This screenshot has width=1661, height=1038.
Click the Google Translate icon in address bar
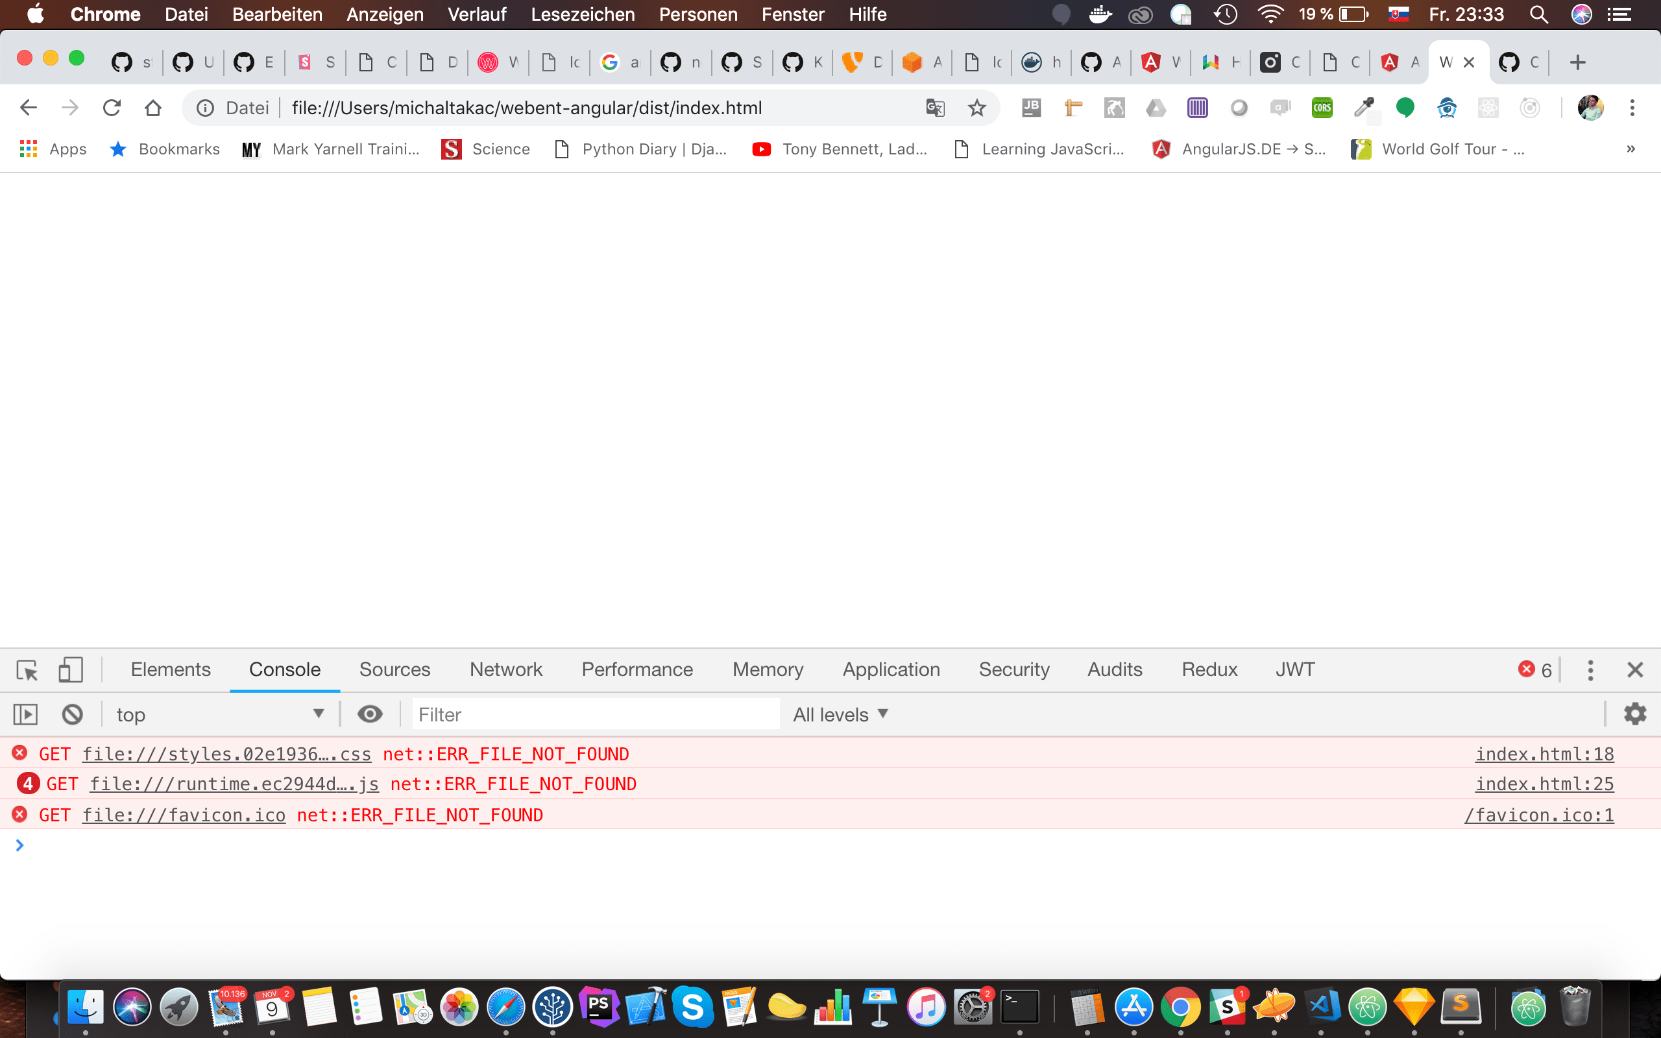935,108
